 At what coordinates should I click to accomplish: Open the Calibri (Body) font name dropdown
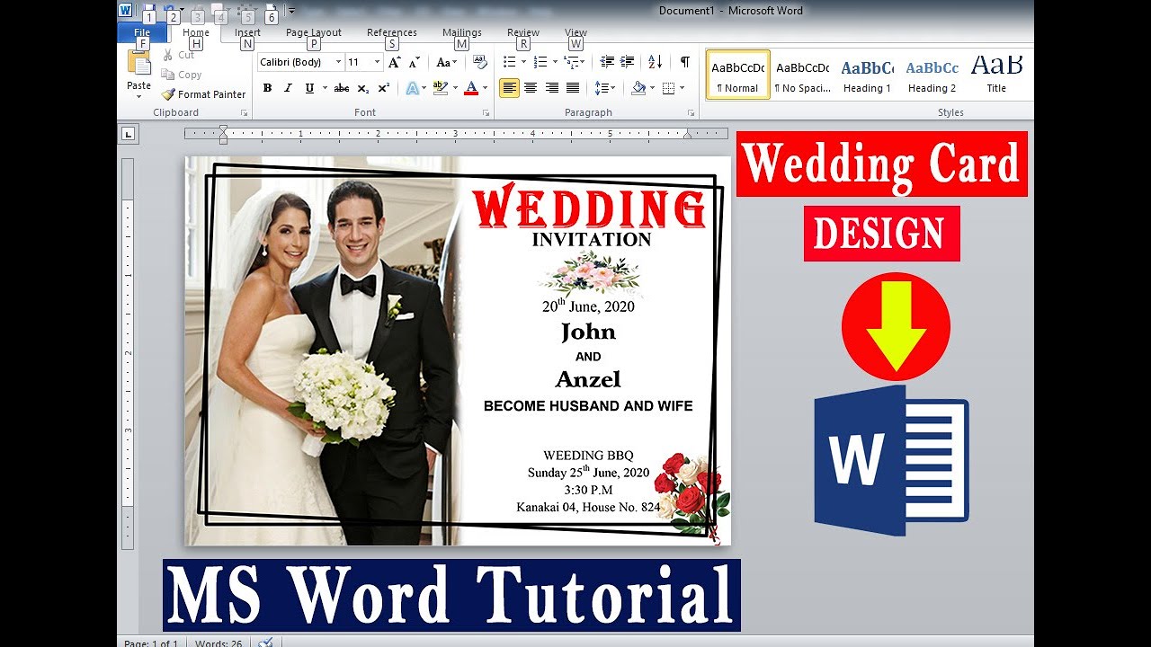click(x=339, y=62)
